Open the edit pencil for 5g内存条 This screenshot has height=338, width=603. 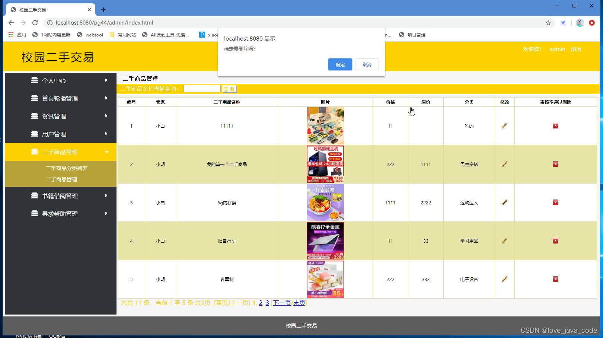click(504, 203)
